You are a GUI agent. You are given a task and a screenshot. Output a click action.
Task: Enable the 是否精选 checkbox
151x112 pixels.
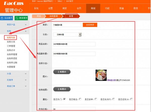pos(80,99)
